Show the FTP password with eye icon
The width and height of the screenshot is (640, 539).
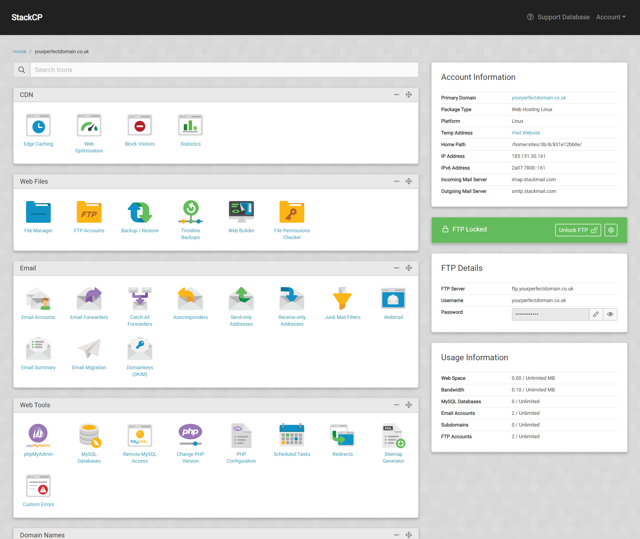610,314
